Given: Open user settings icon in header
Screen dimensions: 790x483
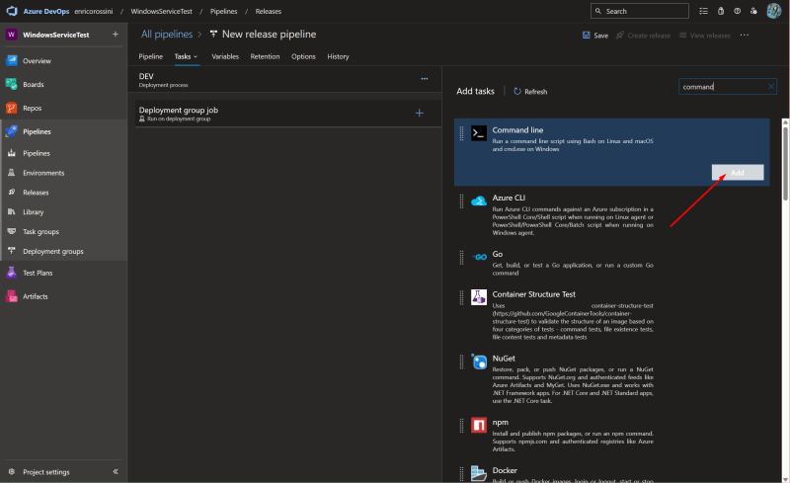Looking at the screenshot, I should [753, 11].
